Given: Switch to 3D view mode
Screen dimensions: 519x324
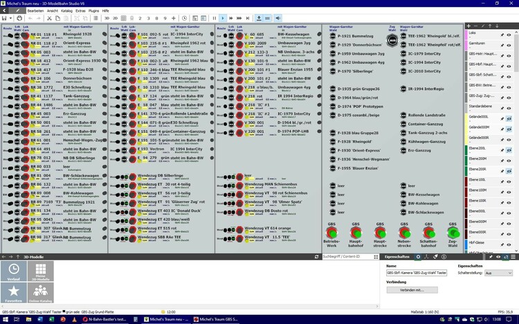Looking at the screenshot, I should 107,18.
